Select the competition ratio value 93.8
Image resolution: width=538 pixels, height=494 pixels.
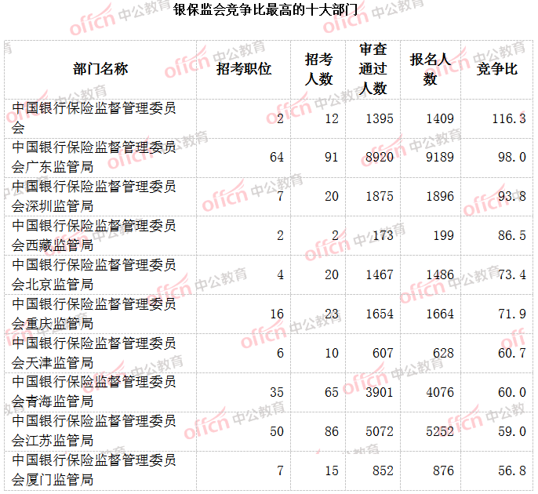coord(512,196)
